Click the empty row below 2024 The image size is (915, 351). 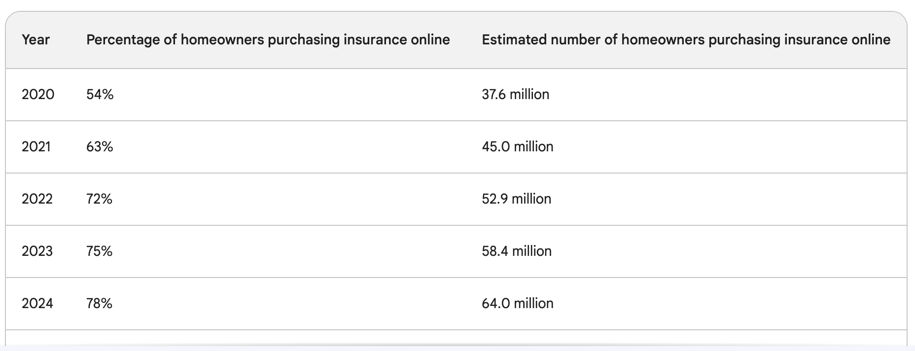click(x=456, y=337)
